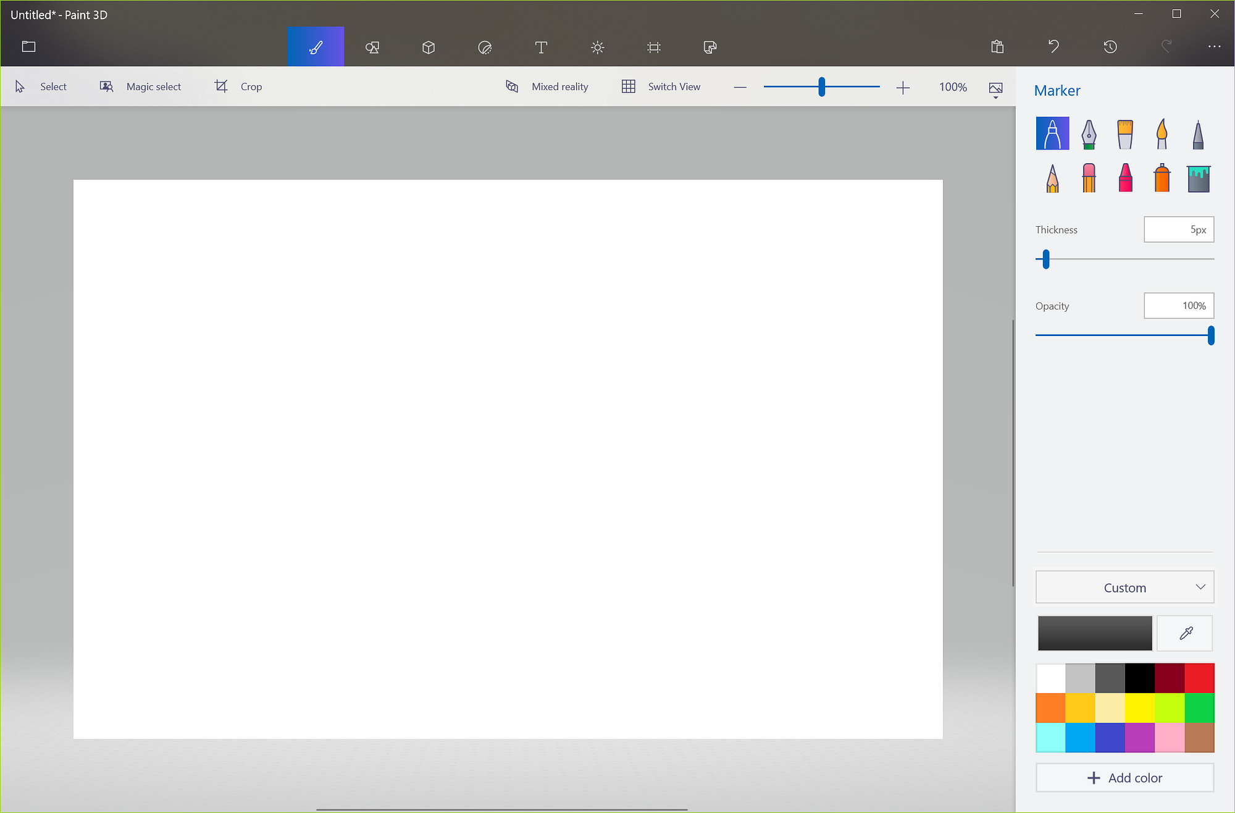Screen dimensions: 1235x813
Task: Pick the Watercolor brush
Action: click(1162, 134)
